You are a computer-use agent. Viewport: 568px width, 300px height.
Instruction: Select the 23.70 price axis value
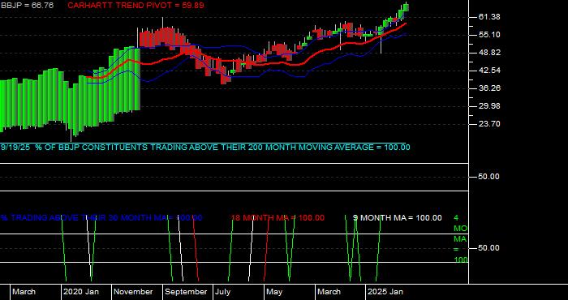pyautogui.click(x=489, y=124)
